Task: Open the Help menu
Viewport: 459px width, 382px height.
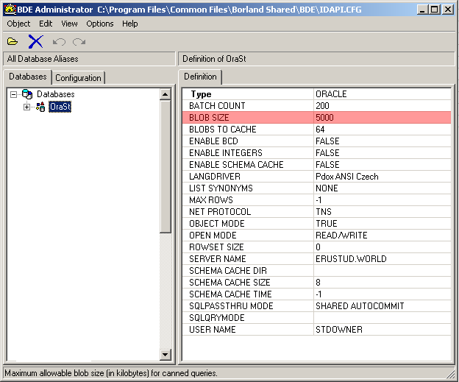Action: coord(130,24)
